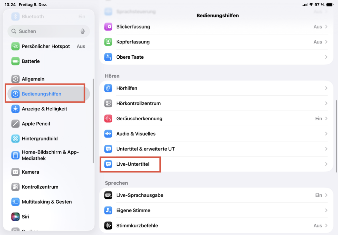Viewport: 338px width, 235px height.
Task: Tap the Live-Untertitel icon
Action: (108, 164)
